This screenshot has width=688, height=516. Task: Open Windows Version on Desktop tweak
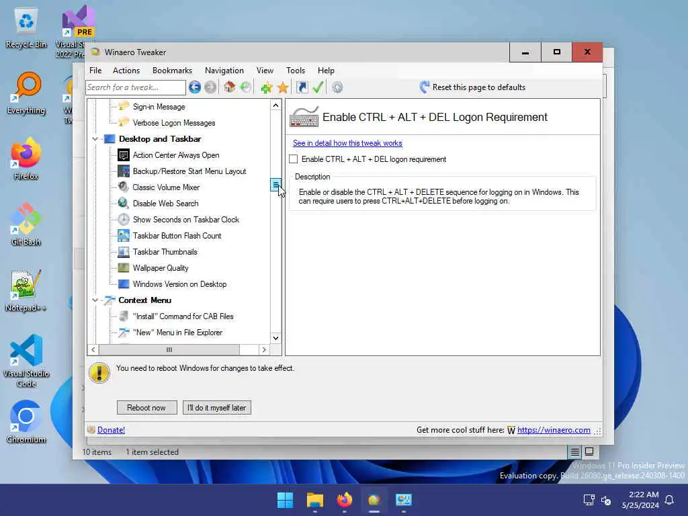[179, 284]
